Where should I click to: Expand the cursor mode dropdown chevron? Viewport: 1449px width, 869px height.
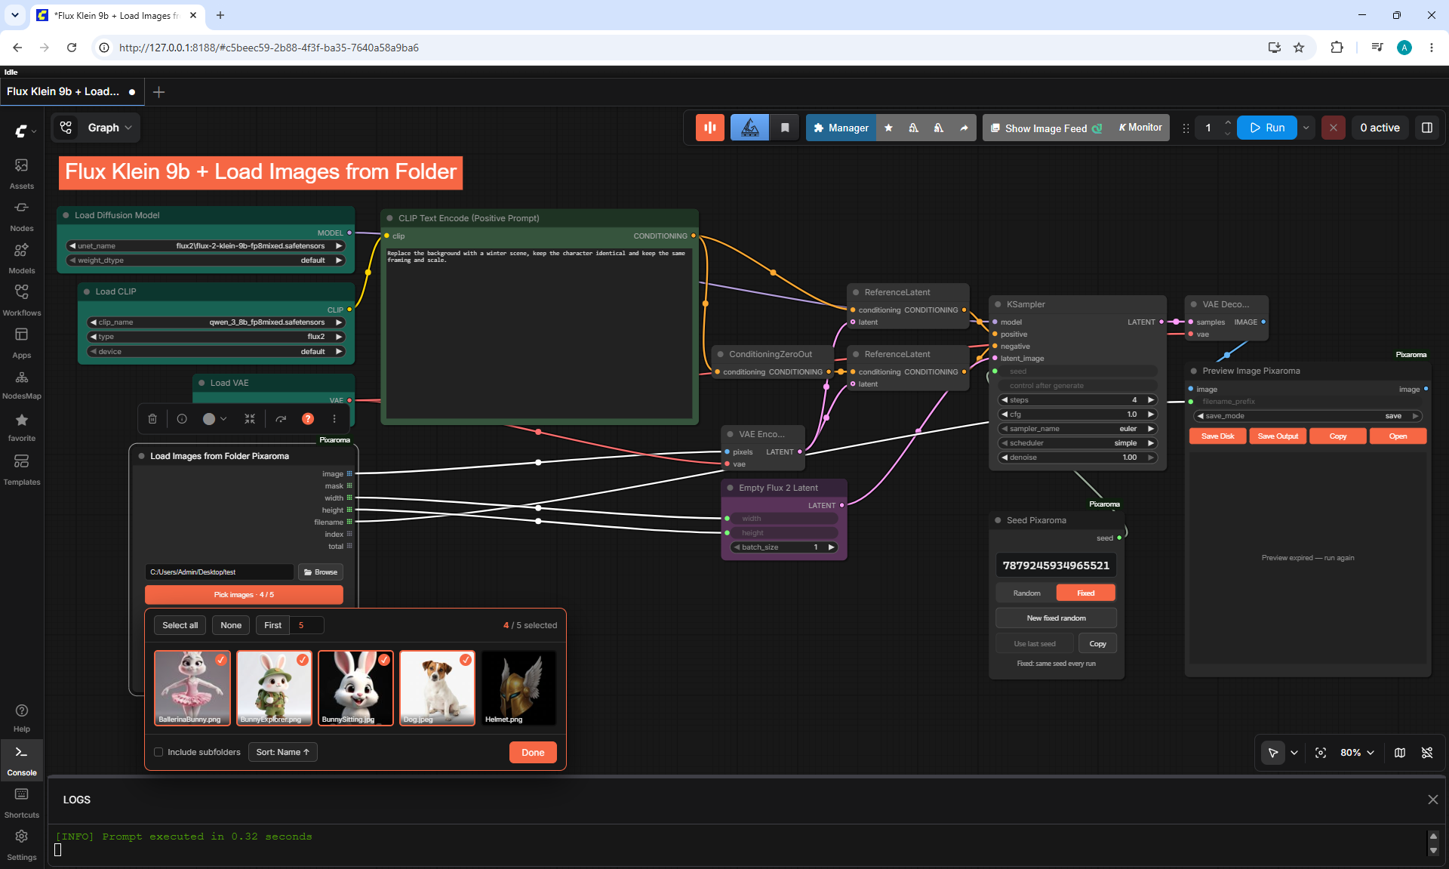pyautogui.click(x=1294, y=753)
